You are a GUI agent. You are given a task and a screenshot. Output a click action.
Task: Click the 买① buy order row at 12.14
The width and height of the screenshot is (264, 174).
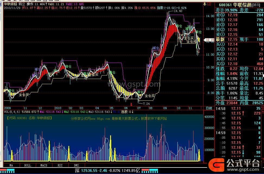click(239, 44)
